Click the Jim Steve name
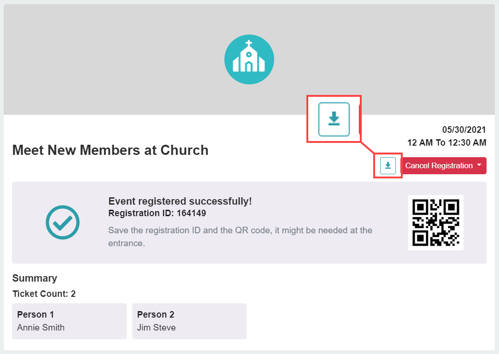The width and height of the screenshot is (499, 354). [156, 327]
